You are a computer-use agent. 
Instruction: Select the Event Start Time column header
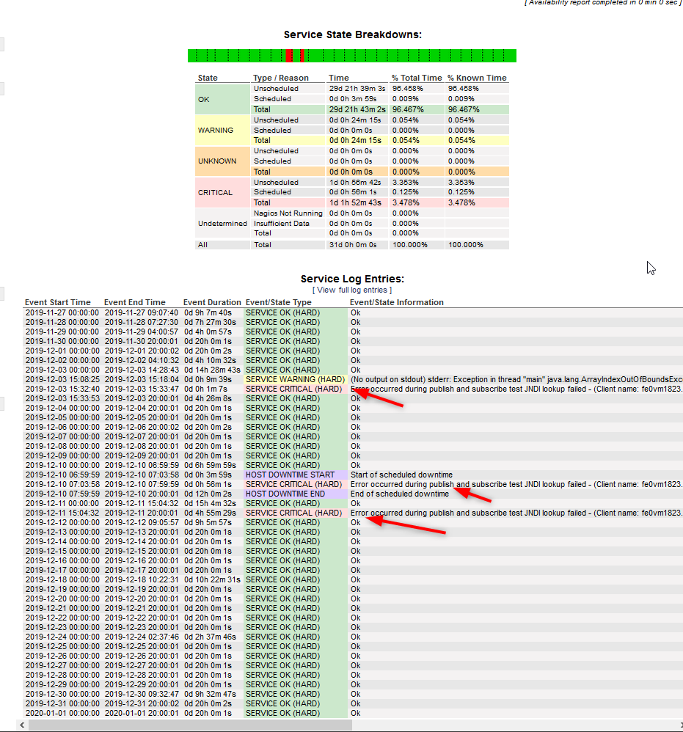click(58, 302)
